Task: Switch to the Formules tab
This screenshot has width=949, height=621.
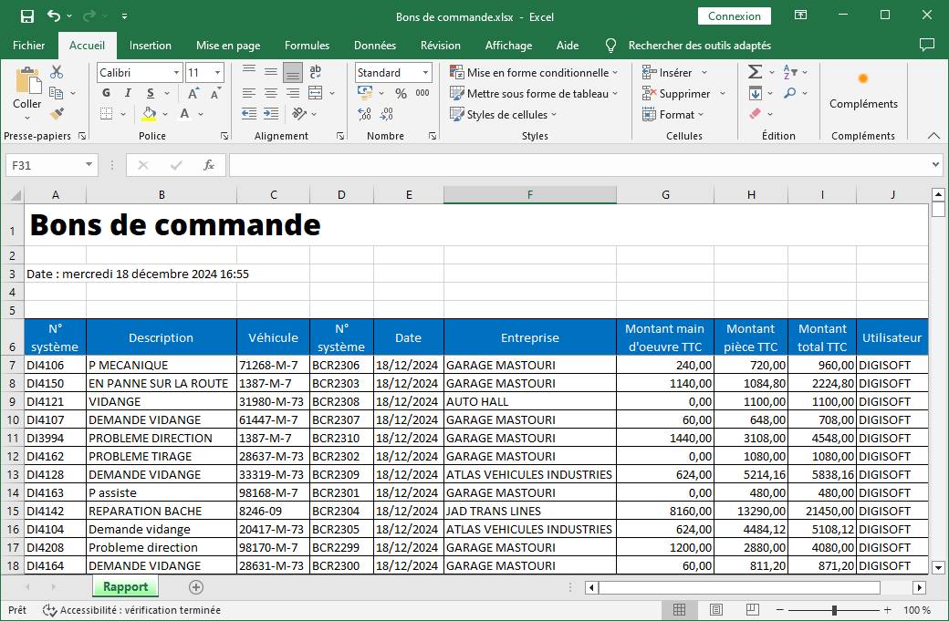Action: coord(307,46)
